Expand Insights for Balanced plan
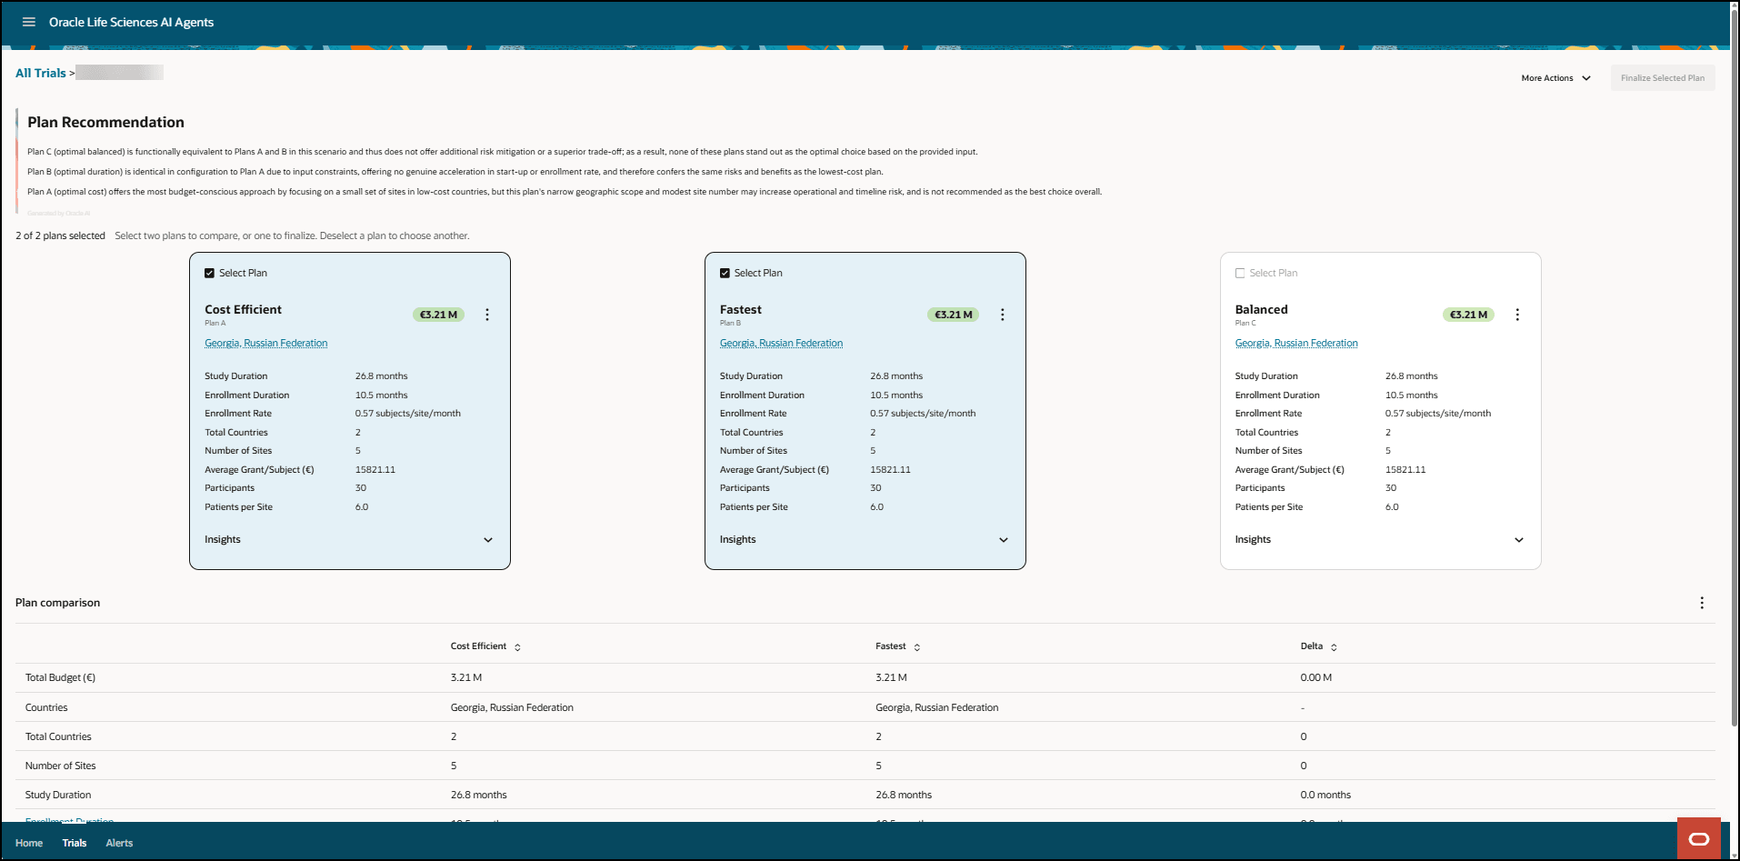The image size is (1740, 861). (x=1519, y=540)
